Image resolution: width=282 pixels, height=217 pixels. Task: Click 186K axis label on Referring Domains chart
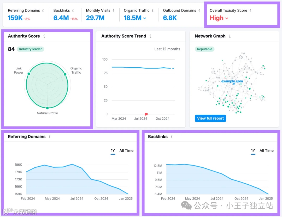coord(18,165)
